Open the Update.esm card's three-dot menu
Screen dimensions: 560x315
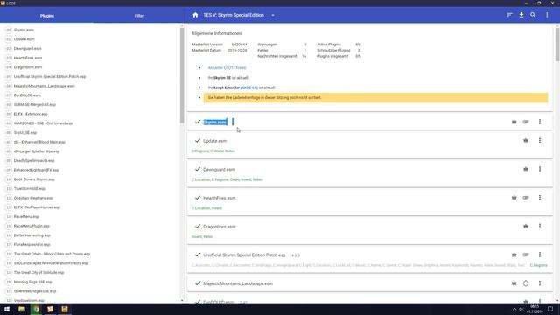[x=540, y=140]
